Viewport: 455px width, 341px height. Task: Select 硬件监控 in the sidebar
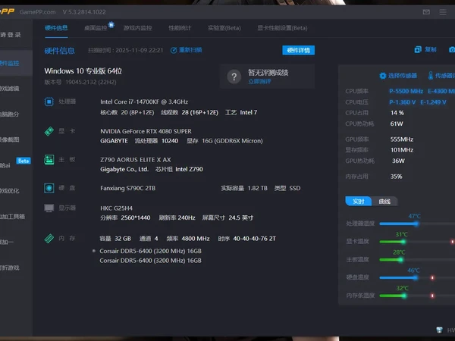[x=16, y=63]
